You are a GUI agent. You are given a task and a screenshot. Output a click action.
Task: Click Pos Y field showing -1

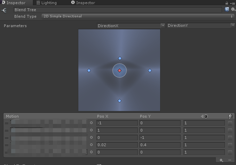[x=160, y=137]
